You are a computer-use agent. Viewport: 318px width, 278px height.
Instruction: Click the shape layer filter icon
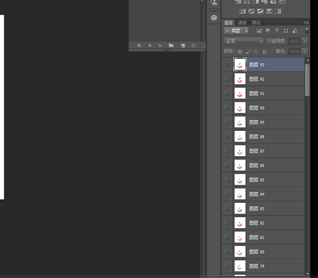[285, 31]
